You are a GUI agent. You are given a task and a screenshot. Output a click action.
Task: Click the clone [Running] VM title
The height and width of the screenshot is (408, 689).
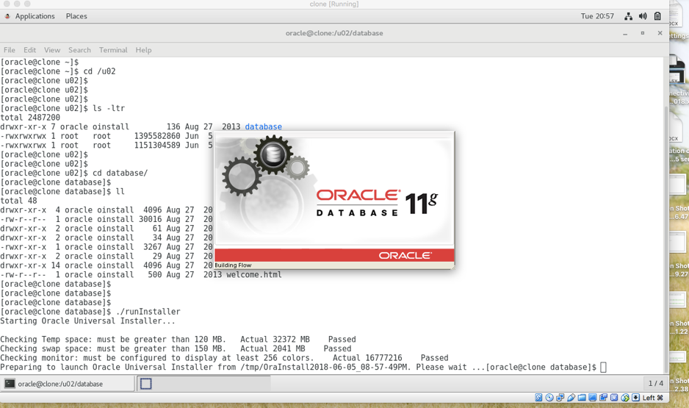coord(334,4)
